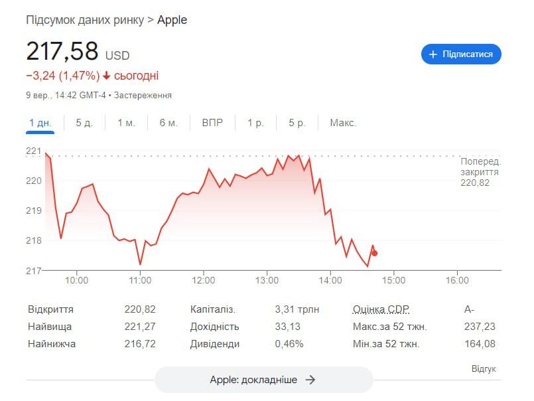Click the red data point marker on the chart
The width and height of the screenshot is (534, 401).
[374, 252]
